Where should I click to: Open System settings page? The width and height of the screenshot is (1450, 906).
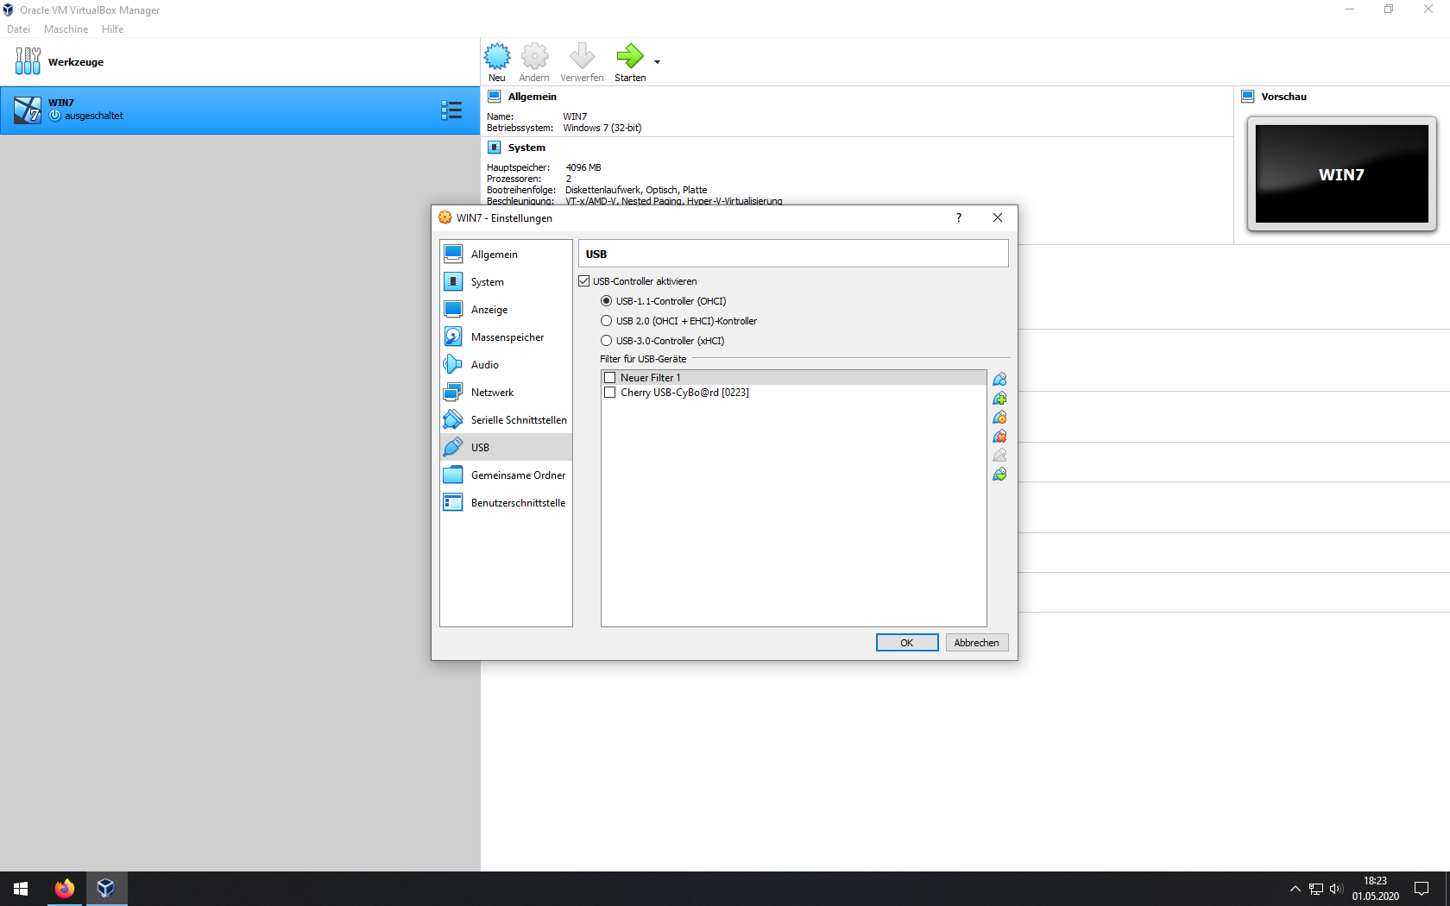coord(506,282)
